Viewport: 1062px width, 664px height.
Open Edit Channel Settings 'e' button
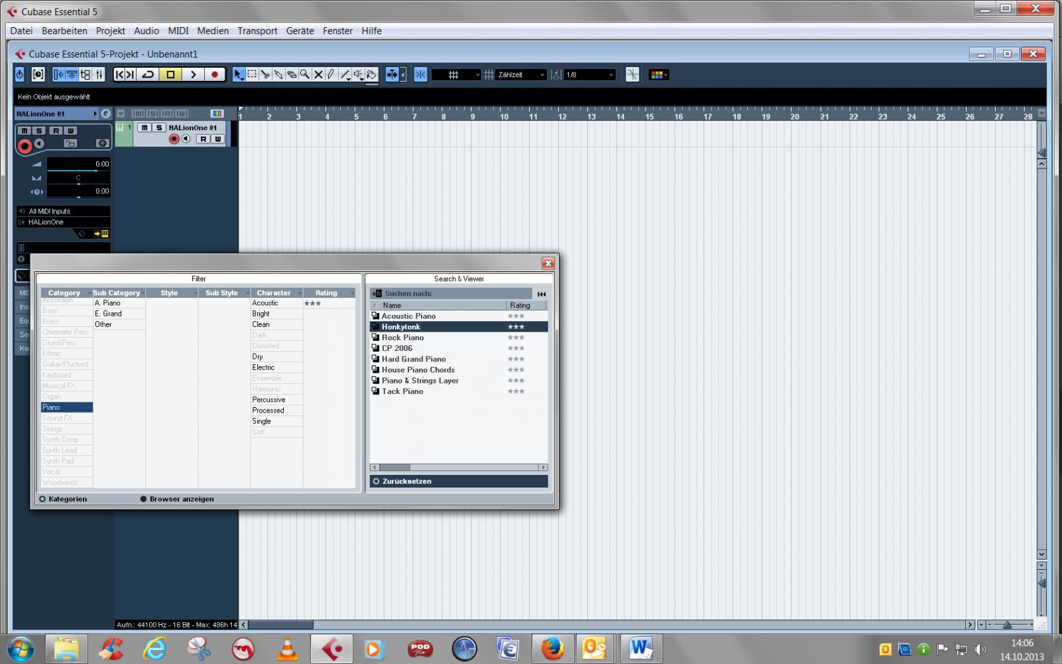coord(105,114)
